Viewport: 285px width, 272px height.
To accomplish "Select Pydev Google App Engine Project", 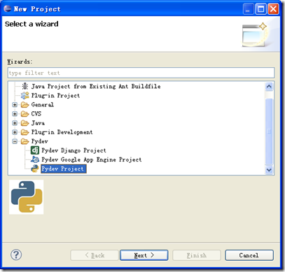I will [x=92, y=159].
